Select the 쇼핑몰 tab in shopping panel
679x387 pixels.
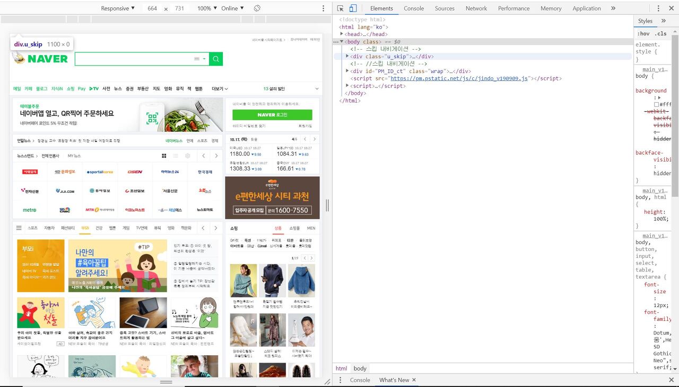tap(294, 228)
